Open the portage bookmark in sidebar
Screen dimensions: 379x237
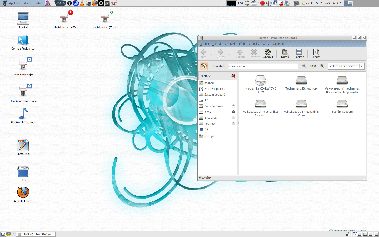[x=209, y=136]
